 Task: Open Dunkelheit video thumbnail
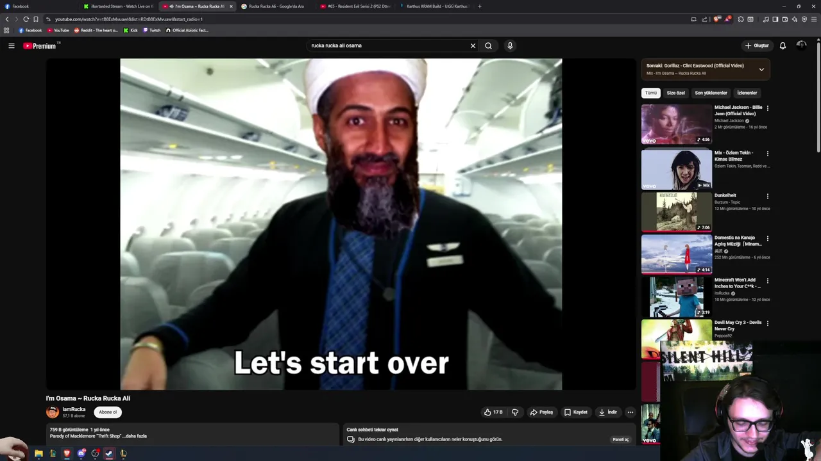click(x=677, y=211)
